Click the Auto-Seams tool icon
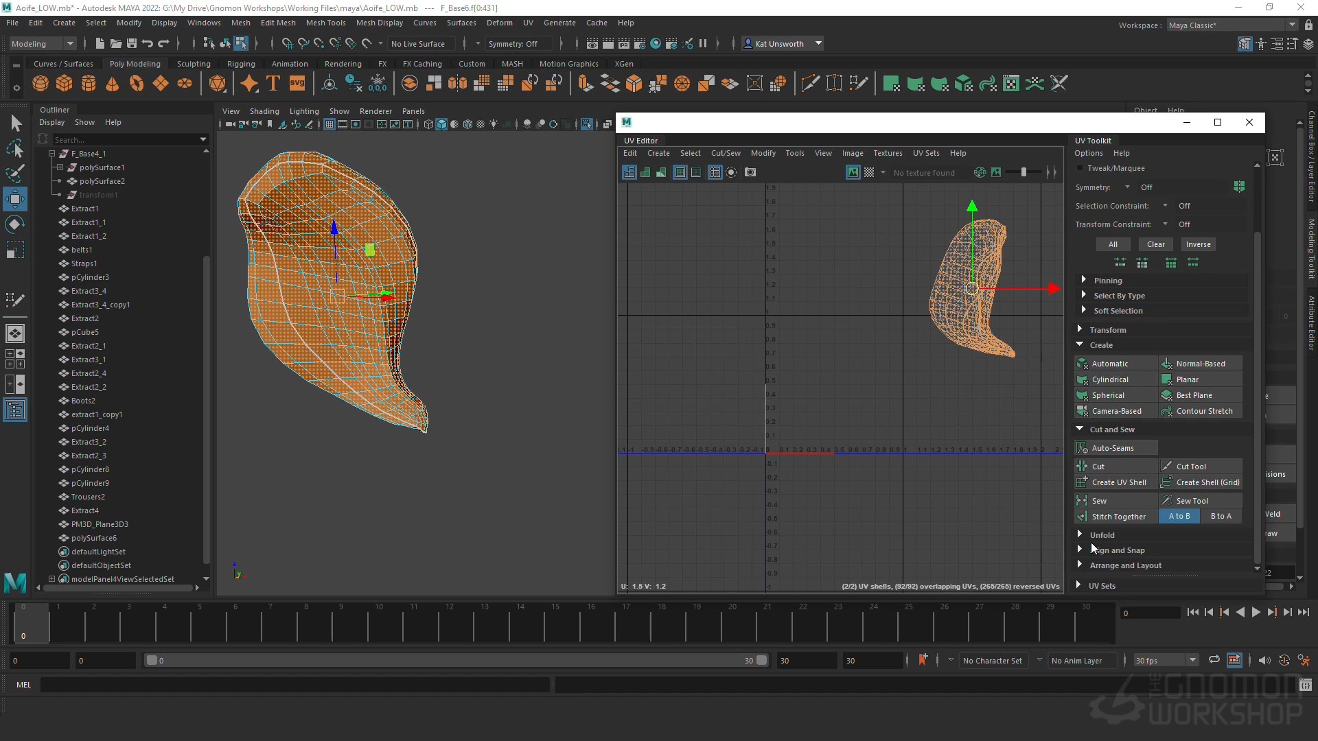The width and height of the screenshot is (1318, 741). [x=1083, y=448]
